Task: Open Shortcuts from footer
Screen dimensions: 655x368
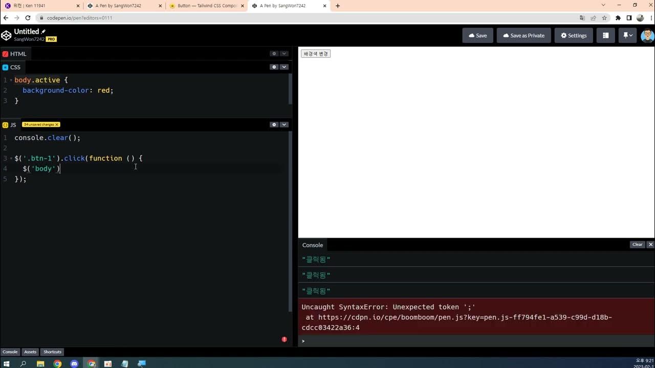Action: coord(52,352)
